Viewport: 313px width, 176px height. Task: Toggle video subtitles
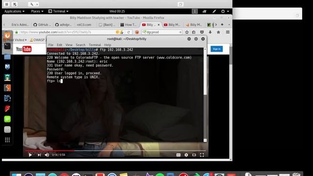tap(178, 155)
